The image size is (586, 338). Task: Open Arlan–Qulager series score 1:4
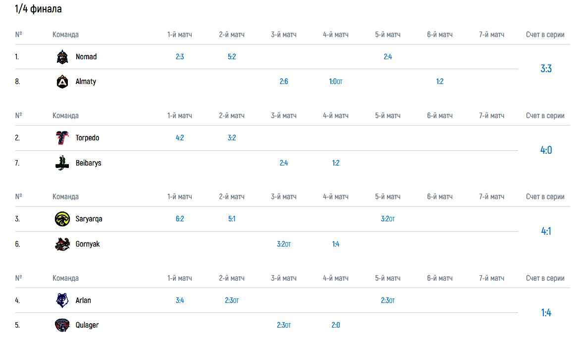[546, 313]
